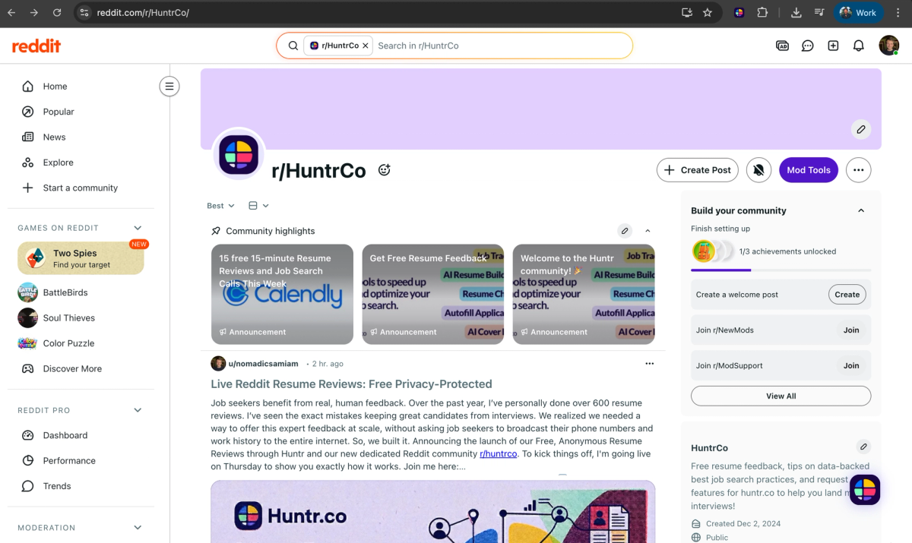Collapse the left navigation with hamburger button
The height and width of the screenshot is (543, 912).
(169, 87)
